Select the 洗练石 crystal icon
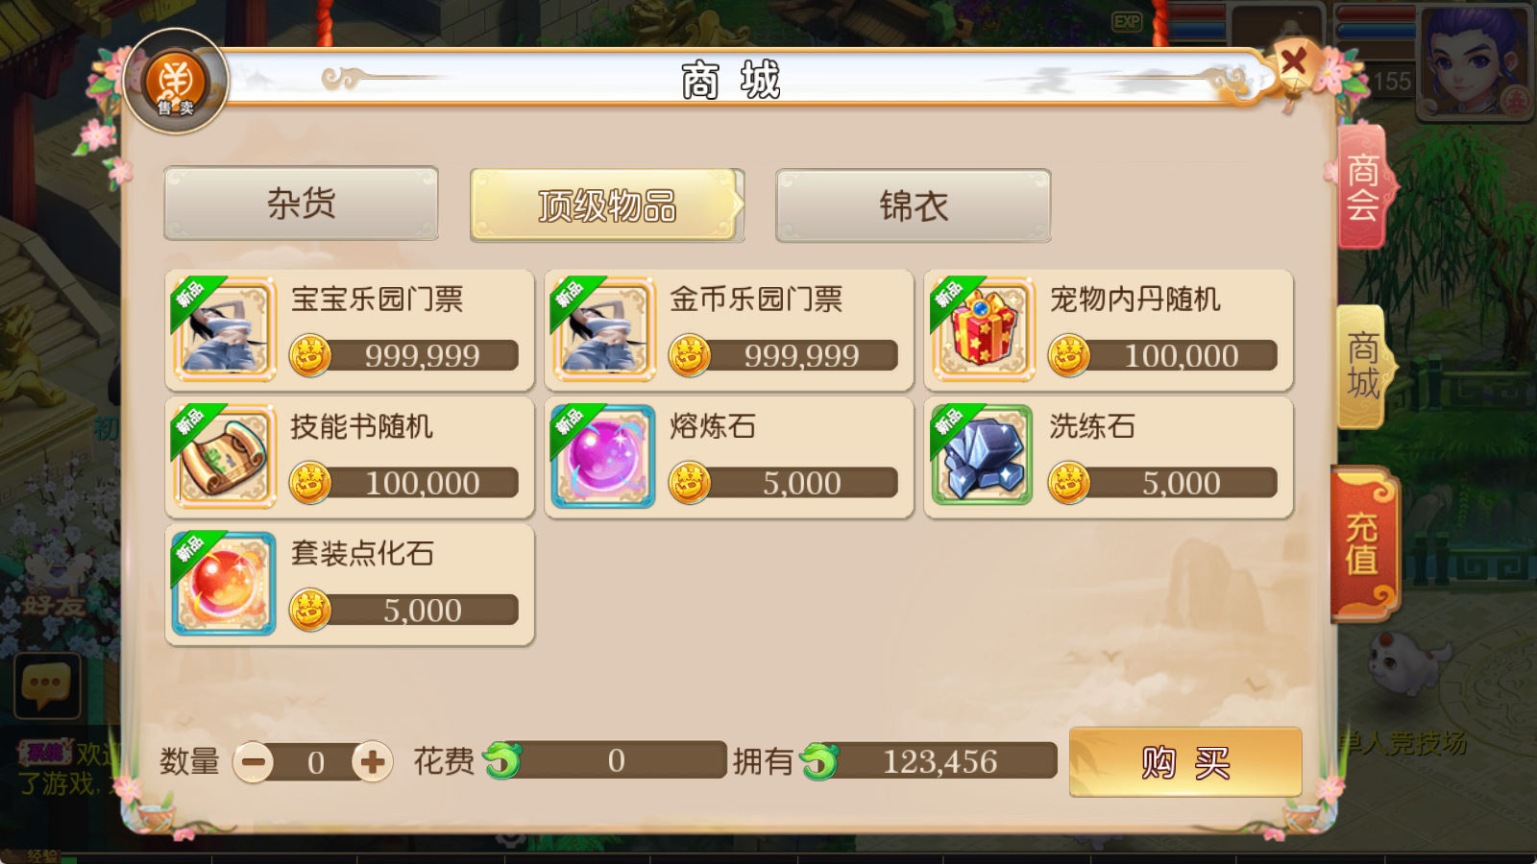Screen dimensions: 1537x864 point(983,457)
